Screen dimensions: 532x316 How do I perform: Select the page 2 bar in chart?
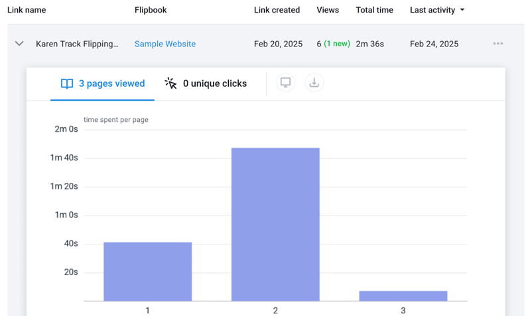tap(275, 224)
